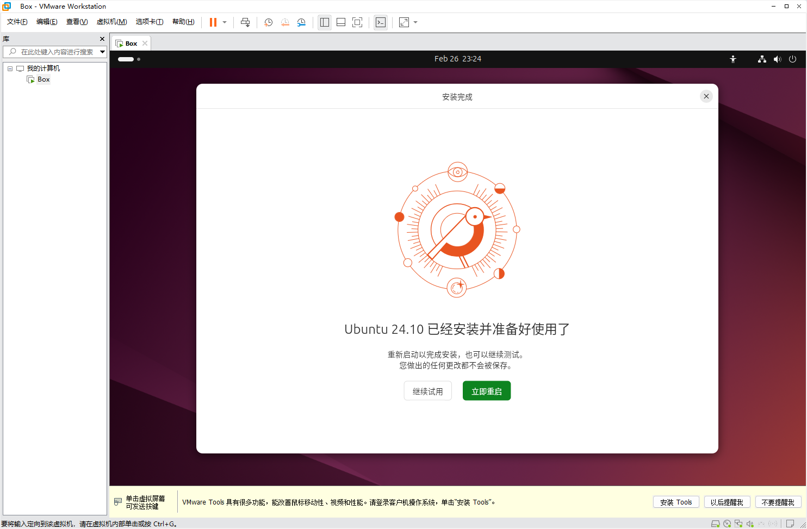Open the 虚拟机(M) menu
807x529 pixels.
coord(111,22)
